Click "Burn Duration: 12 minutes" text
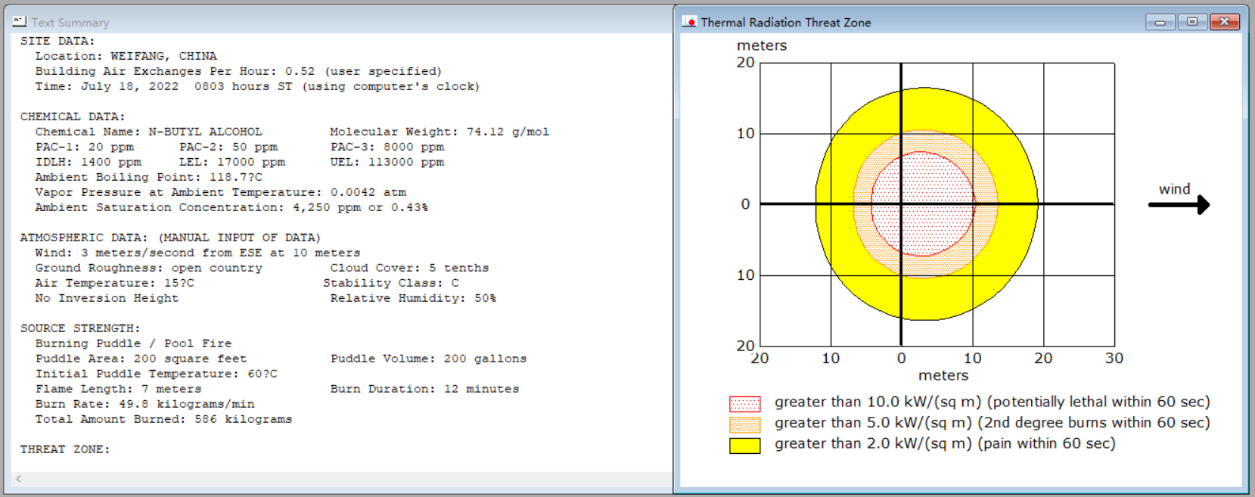Viewport: 1255px width, 497px height. [x=424, y=389]
